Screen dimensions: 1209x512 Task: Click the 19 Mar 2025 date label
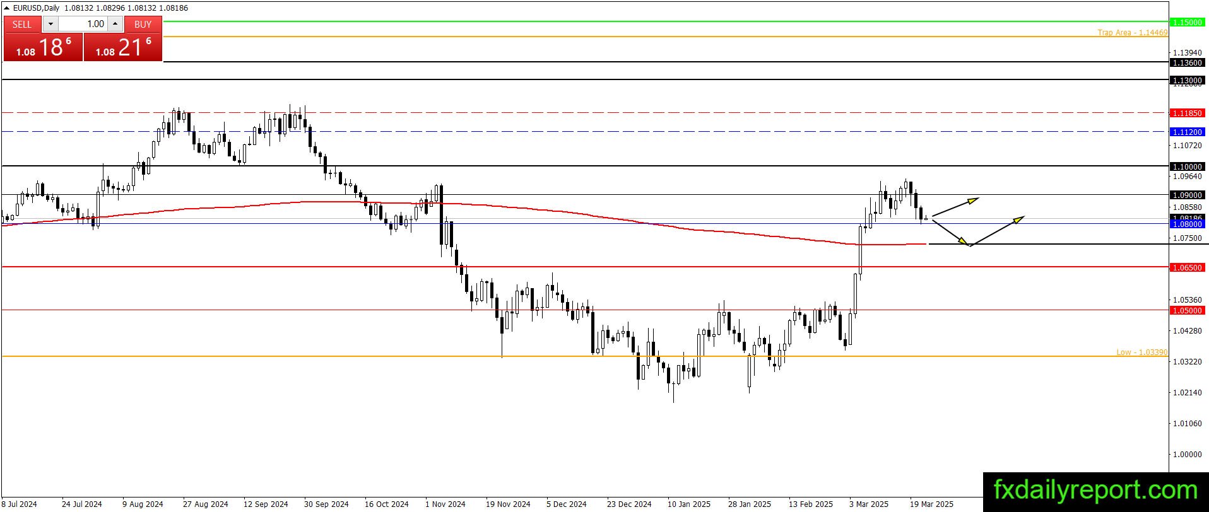point(931,504)
